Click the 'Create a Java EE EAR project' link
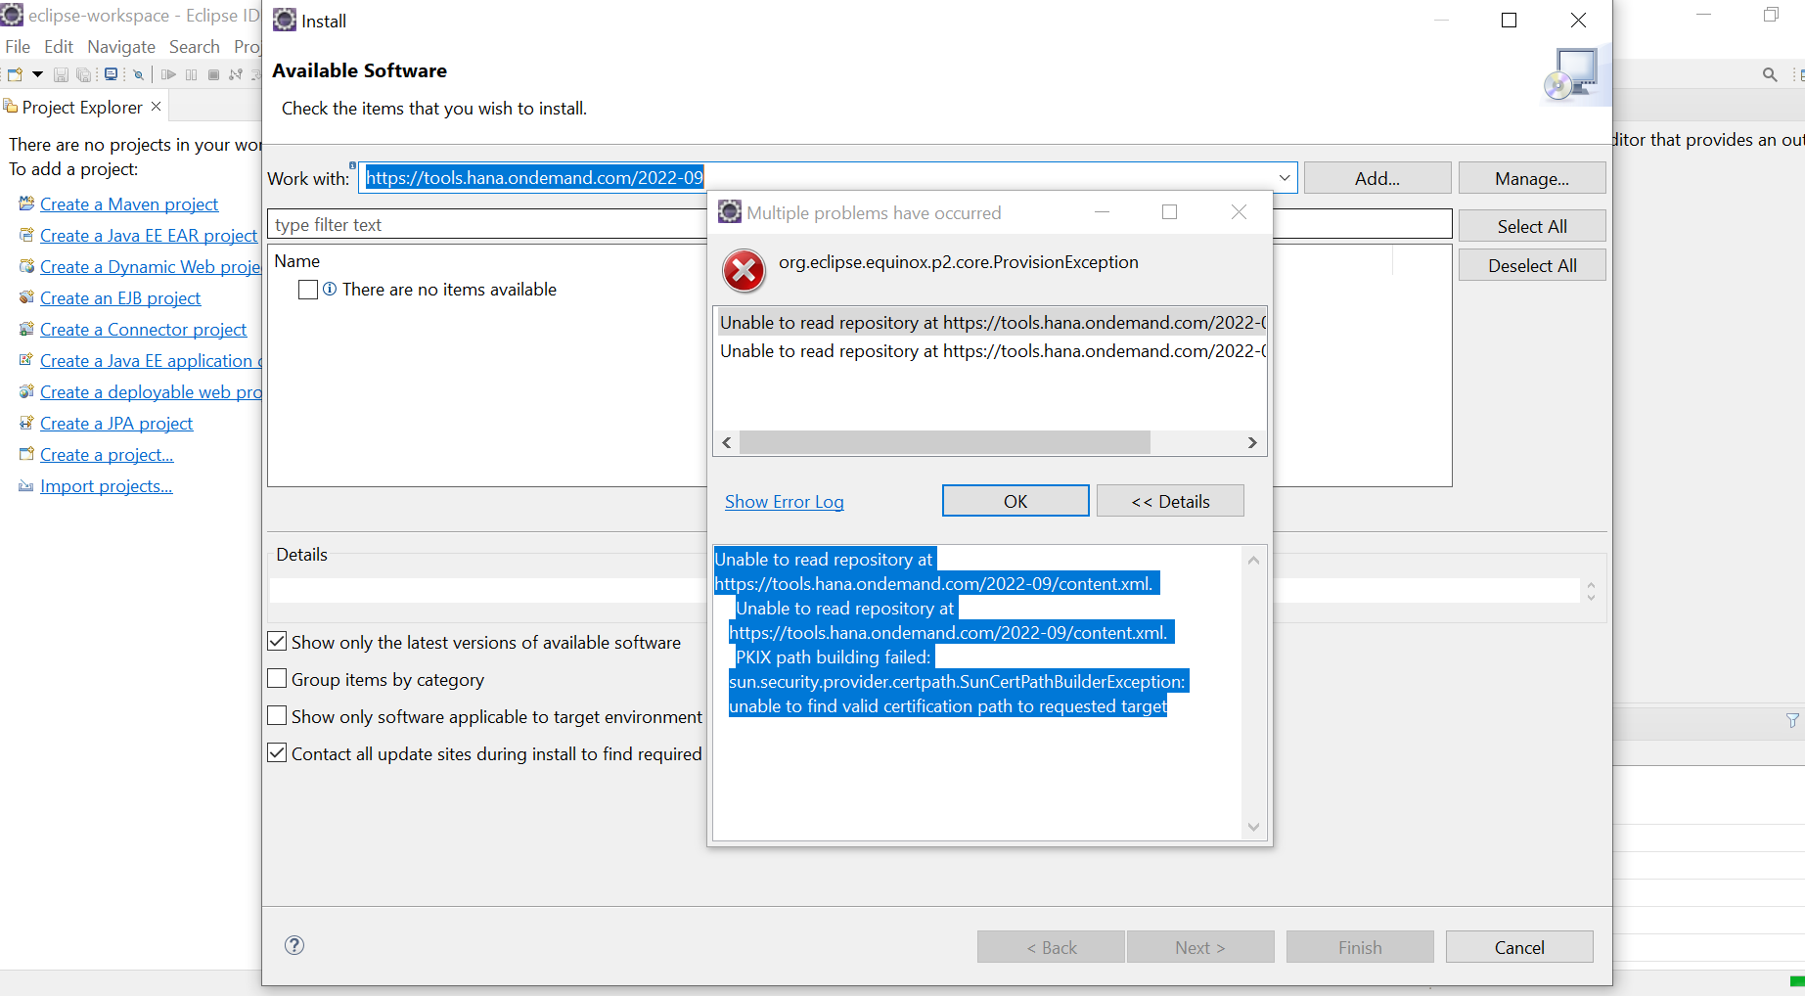This screenshot has height=996, width=1805. click(149, 235)
